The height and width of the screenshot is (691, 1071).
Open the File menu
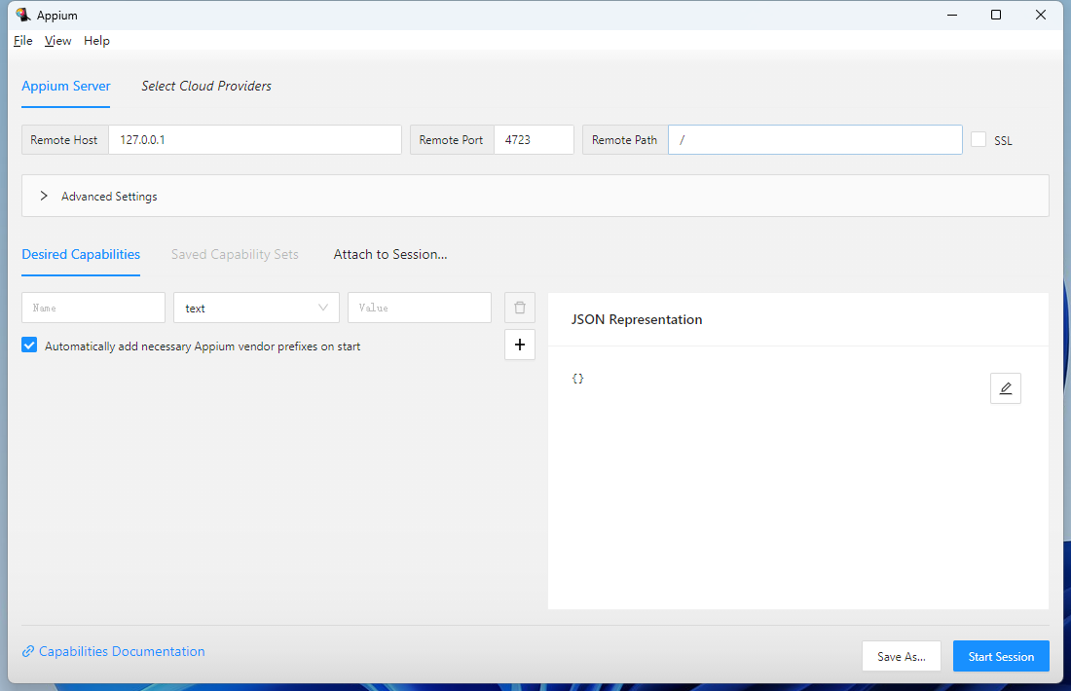[x=23, y=41]
